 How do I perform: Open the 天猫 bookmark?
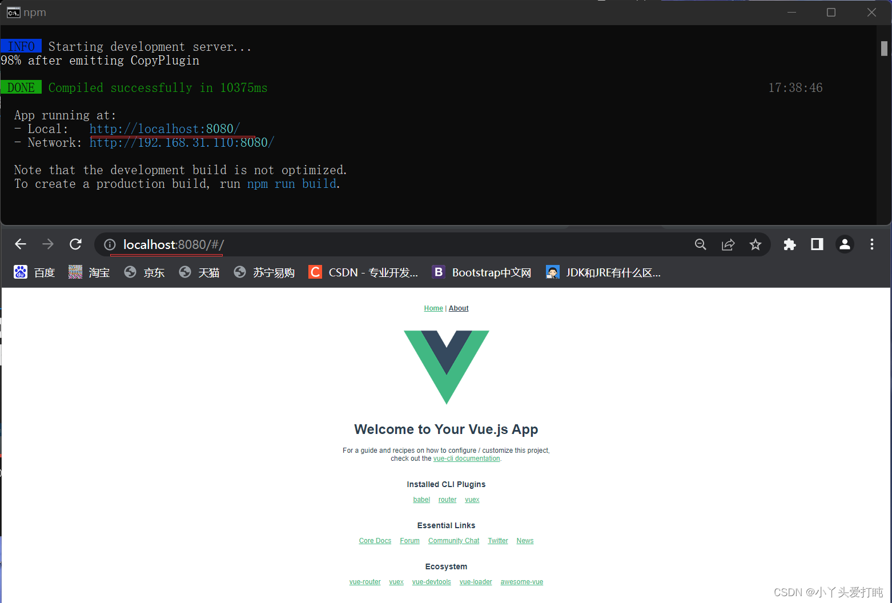coord(199,272)
